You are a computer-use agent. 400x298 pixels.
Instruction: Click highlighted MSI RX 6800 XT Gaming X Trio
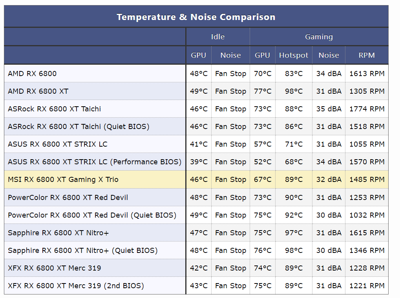(x=63, y=180)
